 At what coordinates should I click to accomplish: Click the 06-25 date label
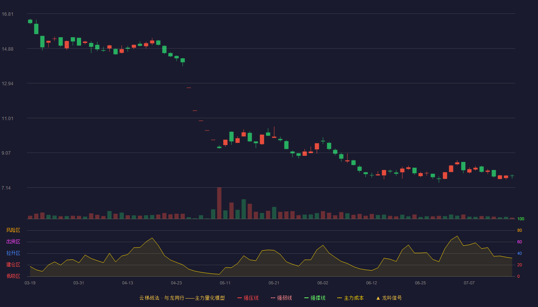point(420,283)
